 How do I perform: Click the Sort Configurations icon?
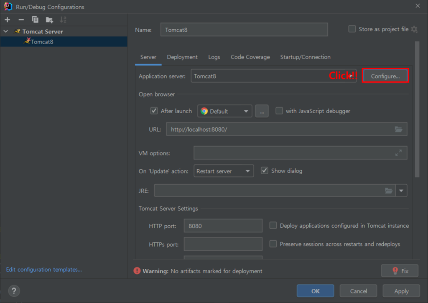(63, 20)
